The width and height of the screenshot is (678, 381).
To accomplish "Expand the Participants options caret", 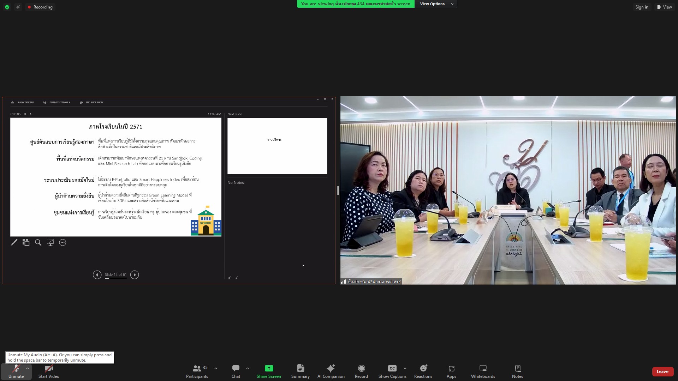I will [216, 368].
